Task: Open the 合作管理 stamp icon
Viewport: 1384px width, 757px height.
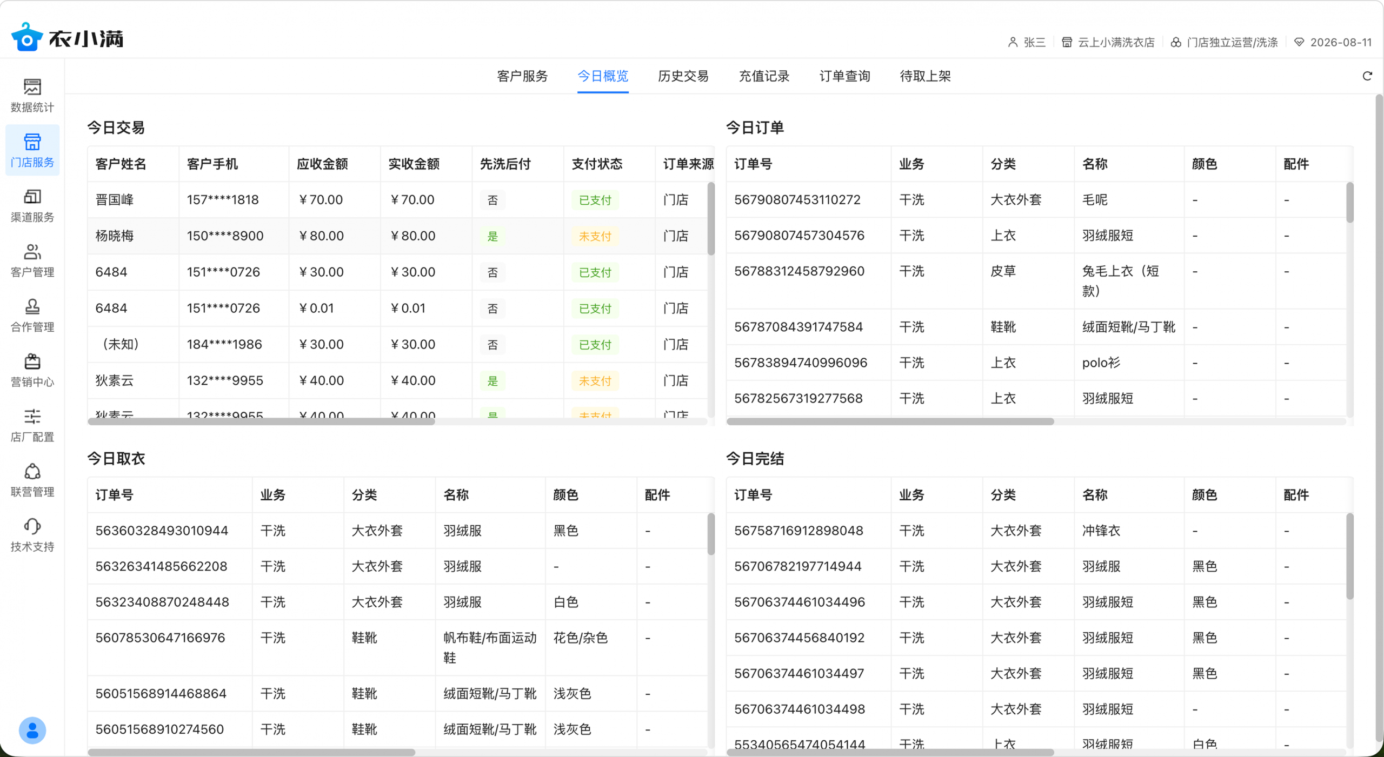Action: coord(32,307)
